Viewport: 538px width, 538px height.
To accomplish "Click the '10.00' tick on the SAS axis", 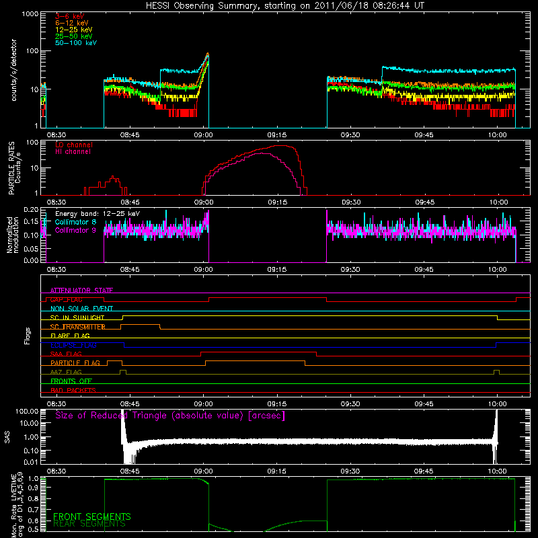I will point(29,423).
